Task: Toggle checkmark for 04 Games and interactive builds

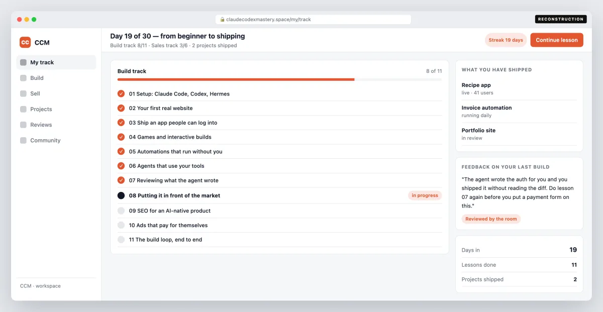Action: click(x=121, y=137)
